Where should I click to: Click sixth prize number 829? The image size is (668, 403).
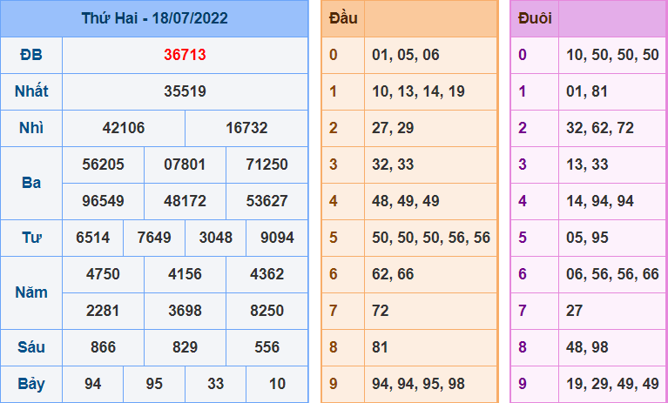pyautogui.click(x=185, y=347)
